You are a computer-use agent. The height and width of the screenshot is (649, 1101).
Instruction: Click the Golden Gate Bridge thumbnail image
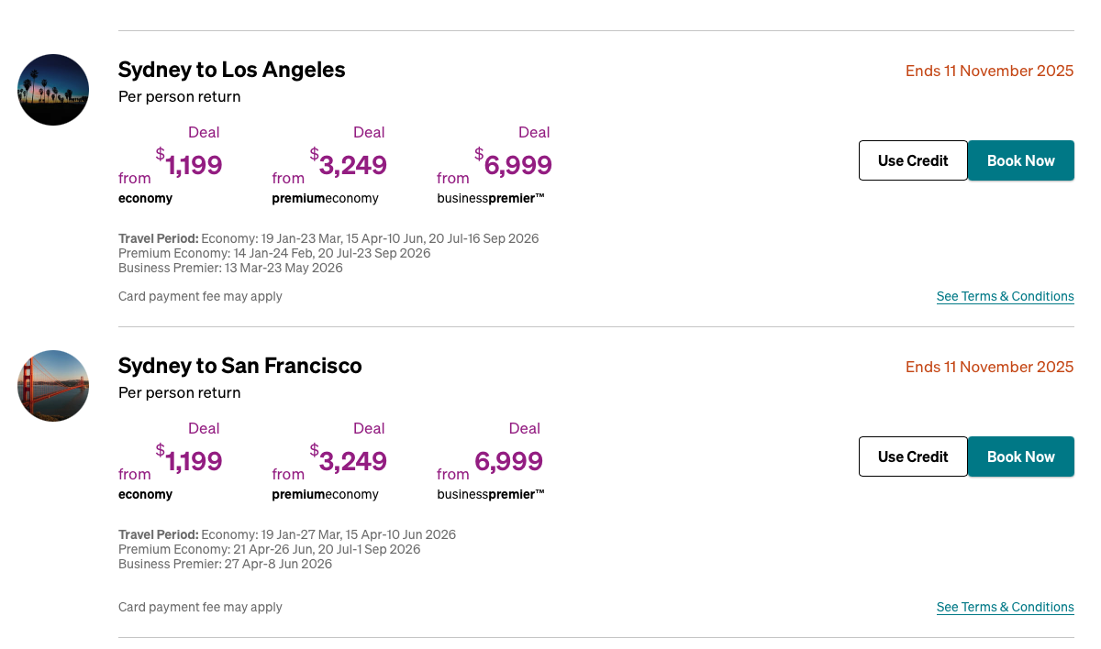coord(52,385)
